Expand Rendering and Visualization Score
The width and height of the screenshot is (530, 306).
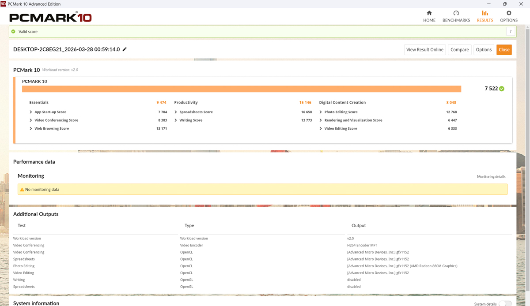[321, 120]
